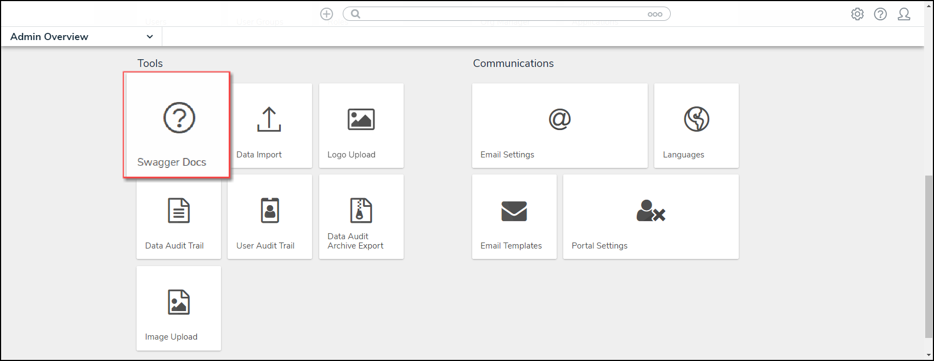Click the Email Templates envelope icon
Screen dimensions: 934x361
pyautogui.click(x=514, y=211)
